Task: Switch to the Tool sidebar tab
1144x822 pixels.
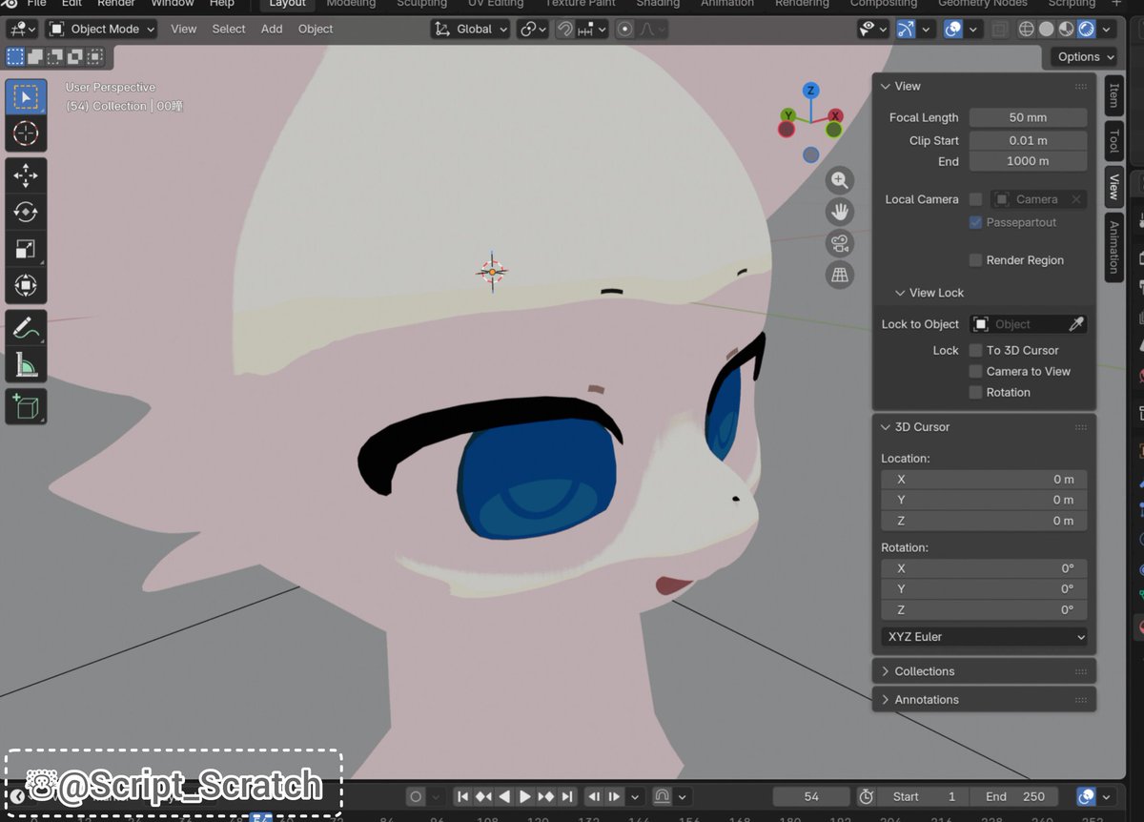Action: pos(1113,141)
